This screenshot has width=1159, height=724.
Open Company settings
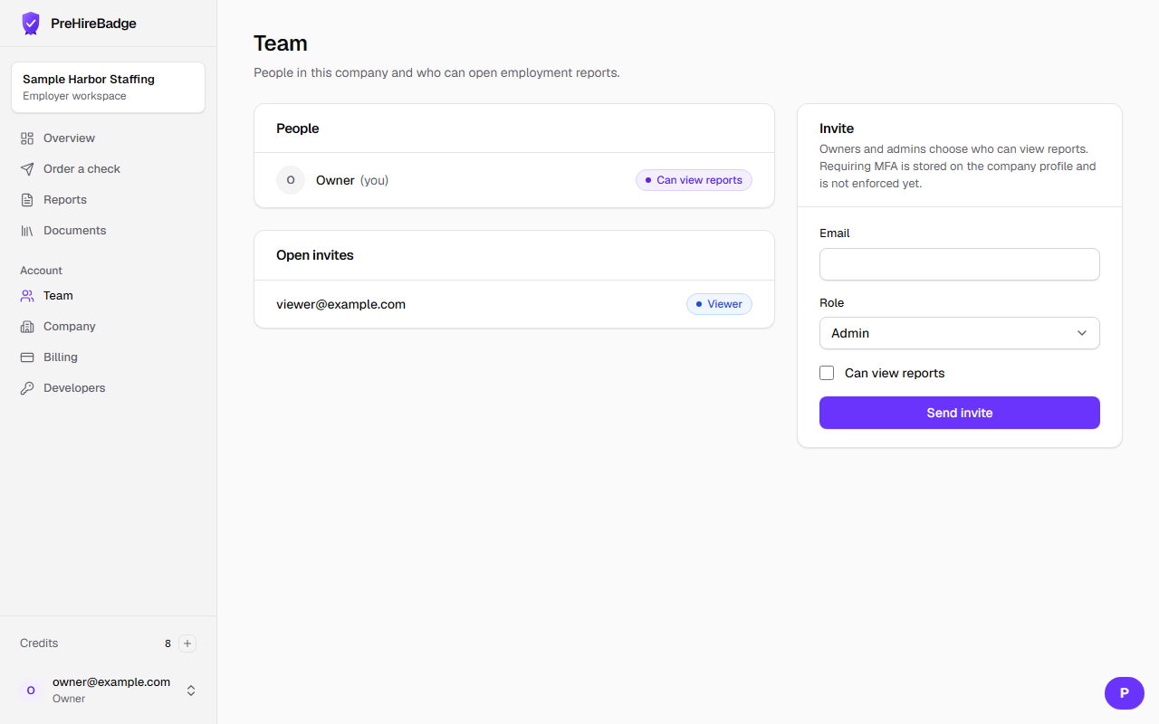109,327
